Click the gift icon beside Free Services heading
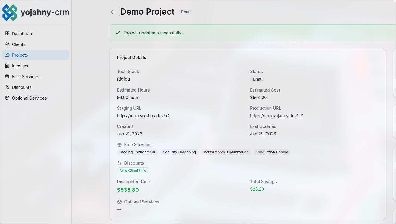Screen dimensions: 396x224 click(119, 145)
